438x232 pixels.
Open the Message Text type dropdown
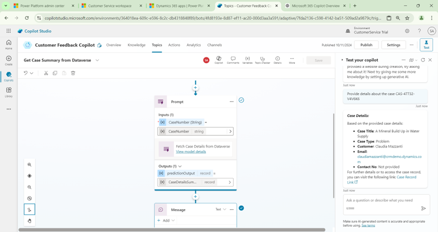(220, 210)
